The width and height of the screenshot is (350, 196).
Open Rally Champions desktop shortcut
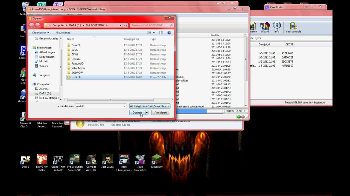tap(124, 163)
